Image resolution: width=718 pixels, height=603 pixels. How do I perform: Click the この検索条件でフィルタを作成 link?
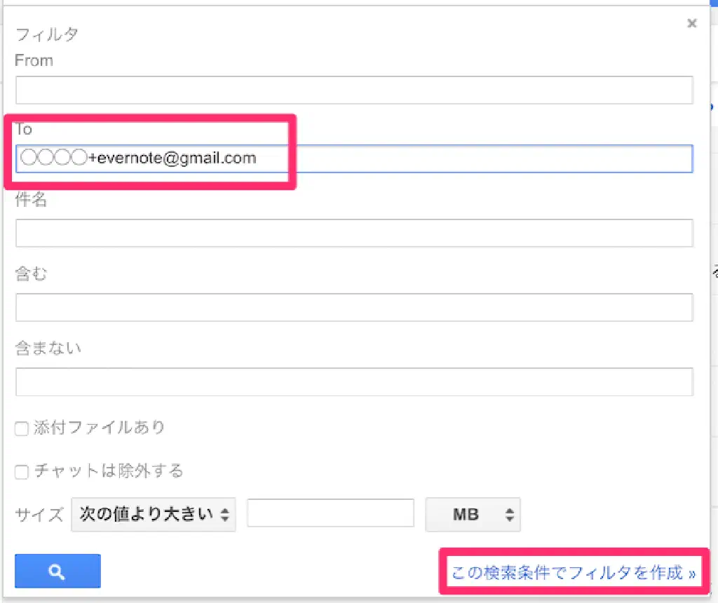tap(573, 573)
